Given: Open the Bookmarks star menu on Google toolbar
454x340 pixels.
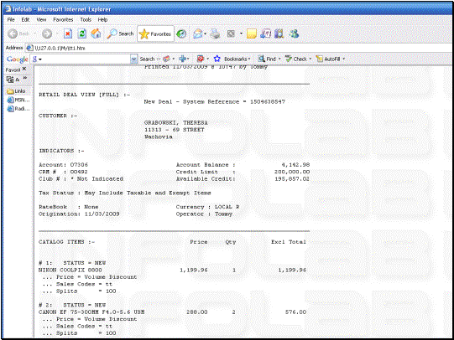Looking at the screenshot, I should tap(232, 59).
